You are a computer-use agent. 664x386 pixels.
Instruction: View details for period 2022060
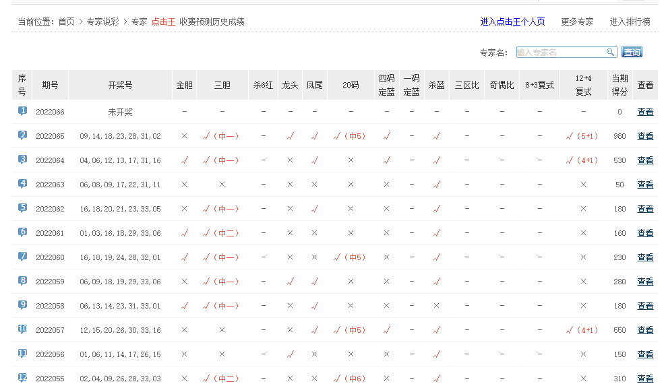[645, 257]
